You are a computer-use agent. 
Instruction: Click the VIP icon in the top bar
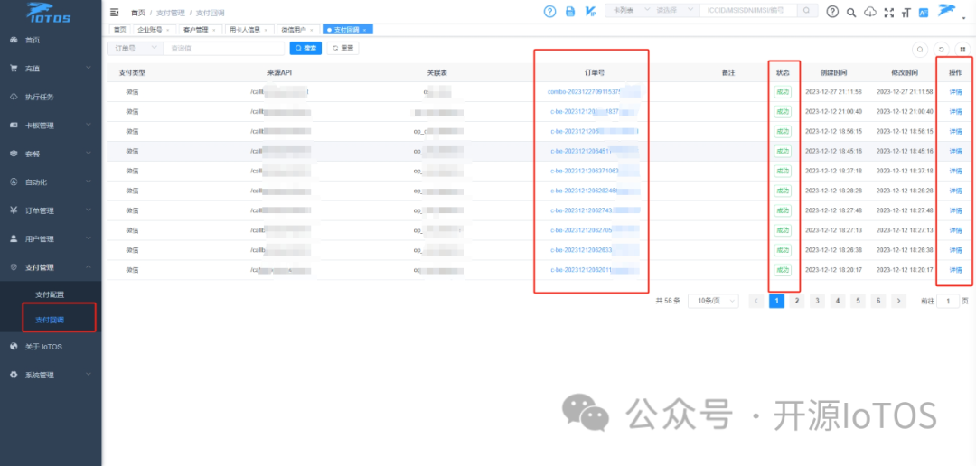[590, 11]
